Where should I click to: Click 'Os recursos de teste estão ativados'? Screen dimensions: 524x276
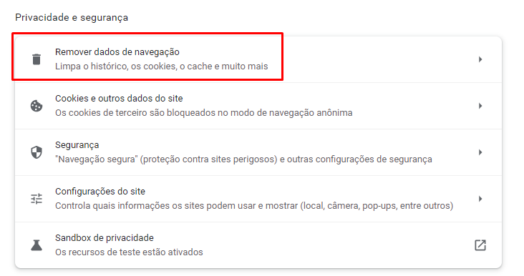pyautogui.click(x=129, y=252)
